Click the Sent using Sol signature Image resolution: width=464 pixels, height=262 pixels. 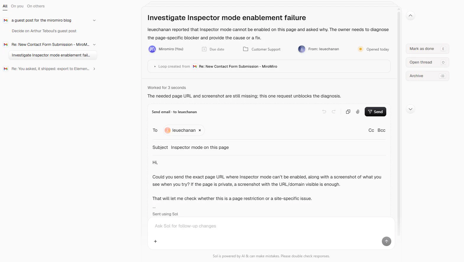165,214
